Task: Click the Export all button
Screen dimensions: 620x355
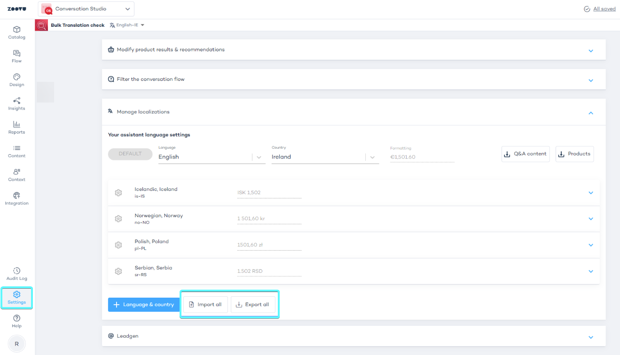Action: [x=253, y=305]
